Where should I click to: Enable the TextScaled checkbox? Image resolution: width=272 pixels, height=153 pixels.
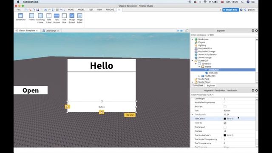(225, 127)
